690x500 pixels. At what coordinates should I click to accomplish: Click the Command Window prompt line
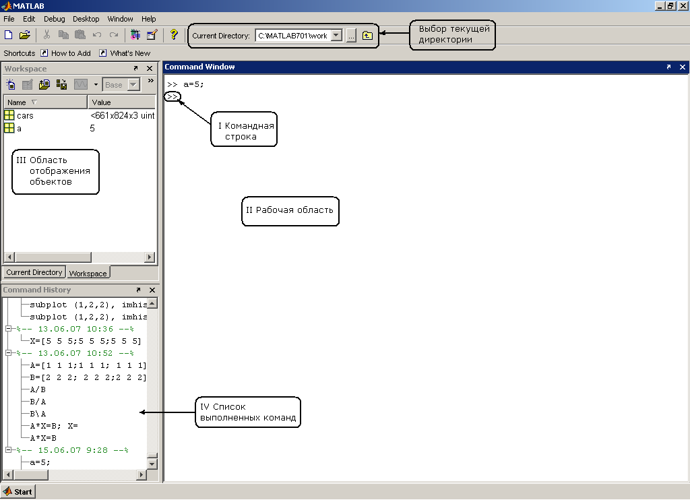172,96
